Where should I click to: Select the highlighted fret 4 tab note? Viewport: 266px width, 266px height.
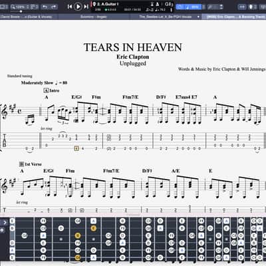click(76, 148)
